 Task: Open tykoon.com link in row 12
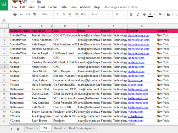click(x=135, y=80)
